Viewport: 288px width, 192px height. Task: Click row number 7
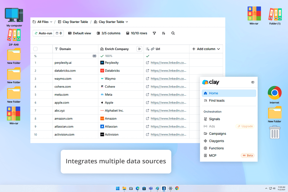(x=35, y=110)
